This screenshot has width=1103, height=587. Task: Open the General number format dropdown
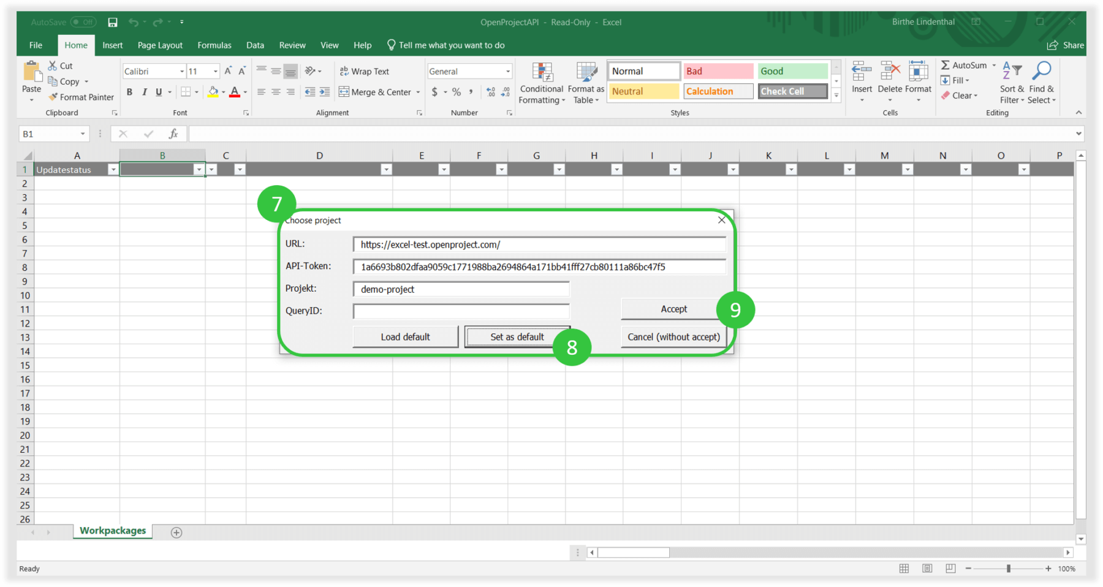pyautogui.click(x=507, y=72)
